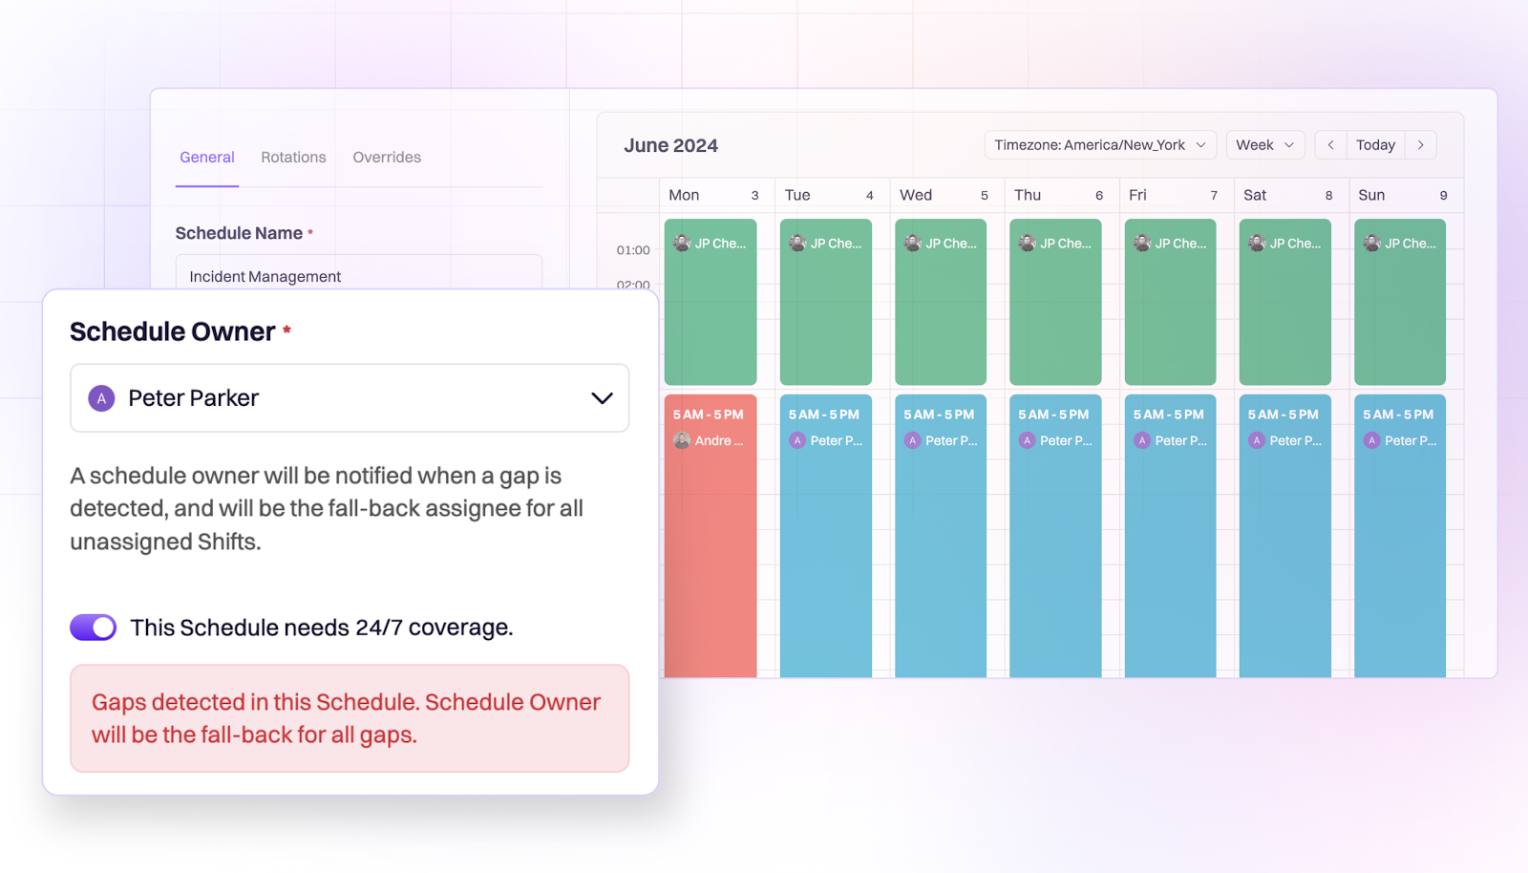This screenshot has width=1528, height=873.
Task: Select Friday's 5 AM - 5 PM blue shift
Action: 1170,535
